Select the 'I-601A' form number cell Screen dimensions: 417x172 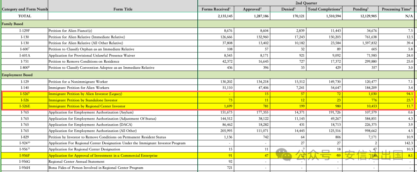click(x=24, y=55)
